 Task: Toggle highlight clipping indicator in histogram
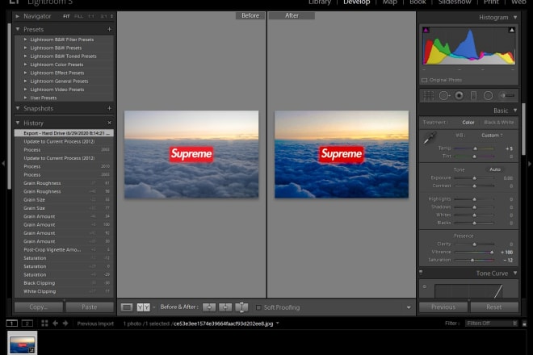coord(511,30)
